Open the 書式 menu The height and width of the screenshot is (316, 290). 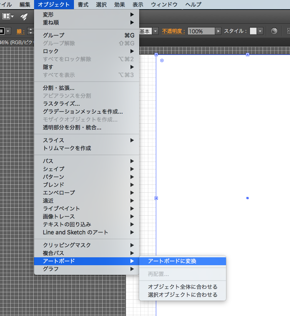(x=83, y=5)
